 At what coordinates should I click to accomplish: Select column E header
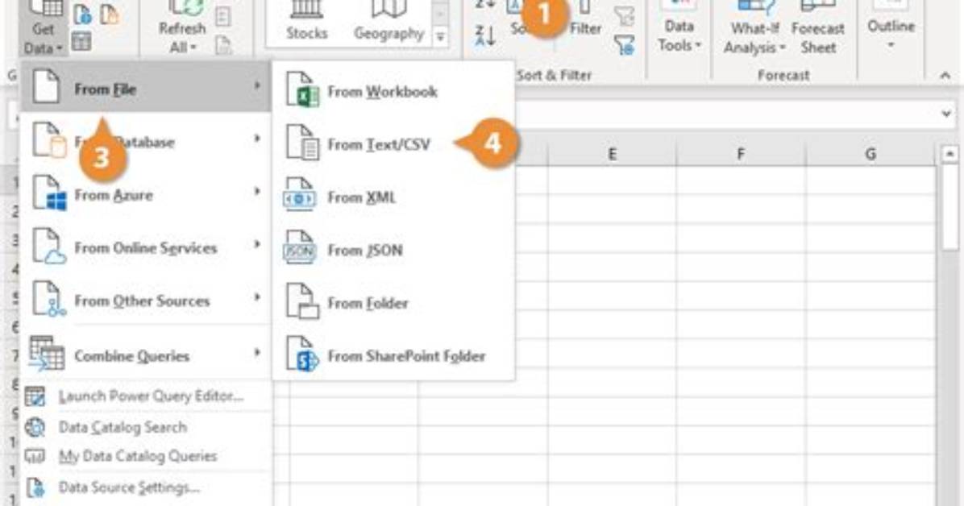click(x=612, y=155)
